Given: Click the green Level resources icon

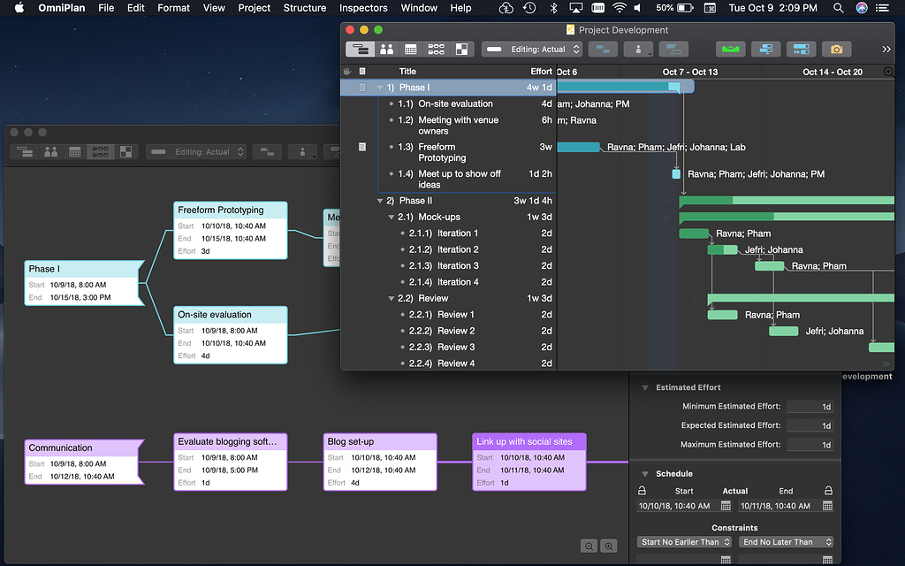Looking at the screenshot, I should coord(731,50).
